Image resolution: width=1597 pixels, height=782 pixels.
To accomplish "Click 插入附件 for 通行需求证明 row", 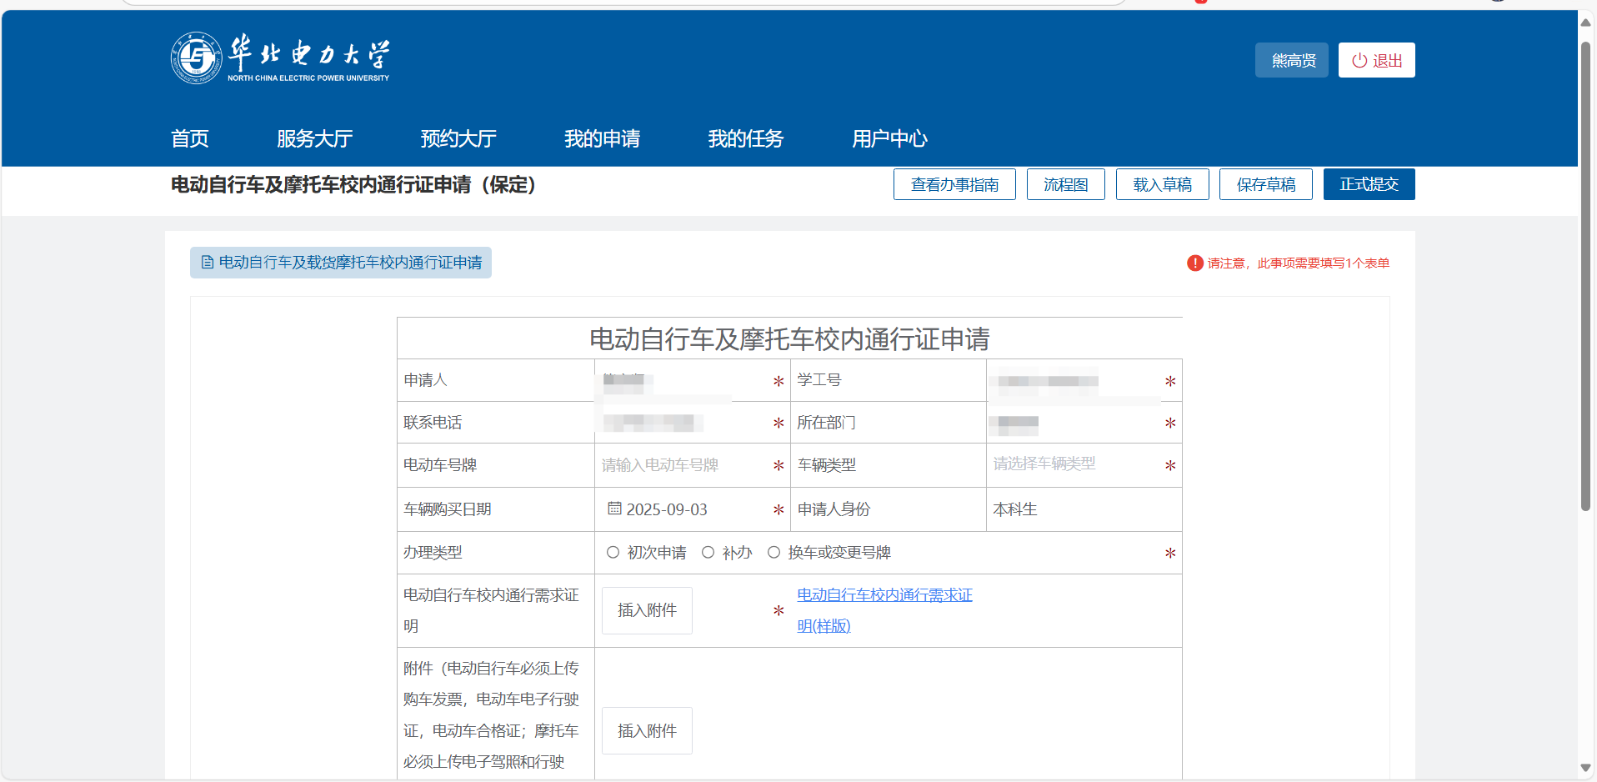I will pyautogui.click(x=647, y=610).
